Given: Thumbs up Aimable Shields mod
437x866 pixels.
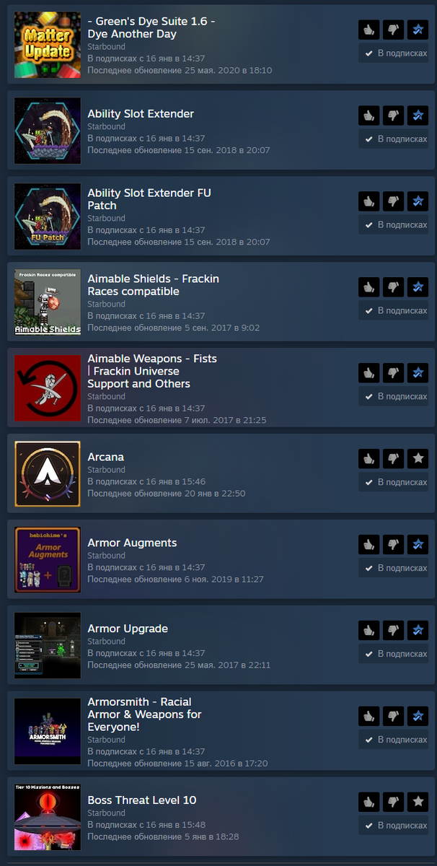Looking at the screenshot, I should (x=368, y=287).
